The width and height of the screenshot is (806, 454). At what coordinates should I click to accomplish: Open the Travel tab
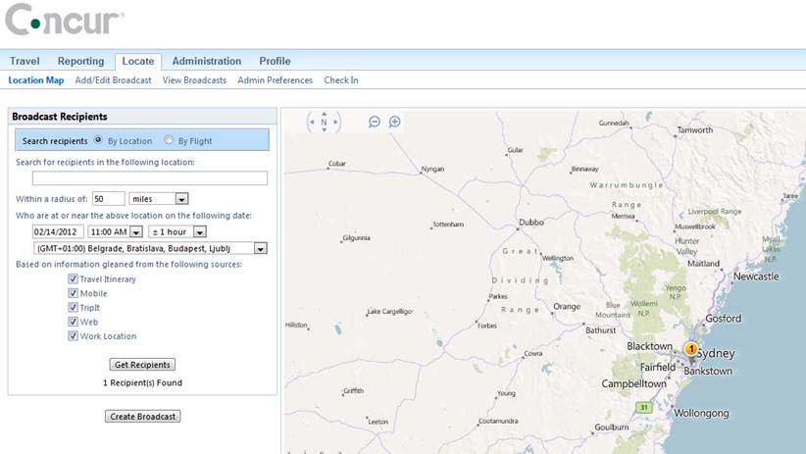click(25, 61)
